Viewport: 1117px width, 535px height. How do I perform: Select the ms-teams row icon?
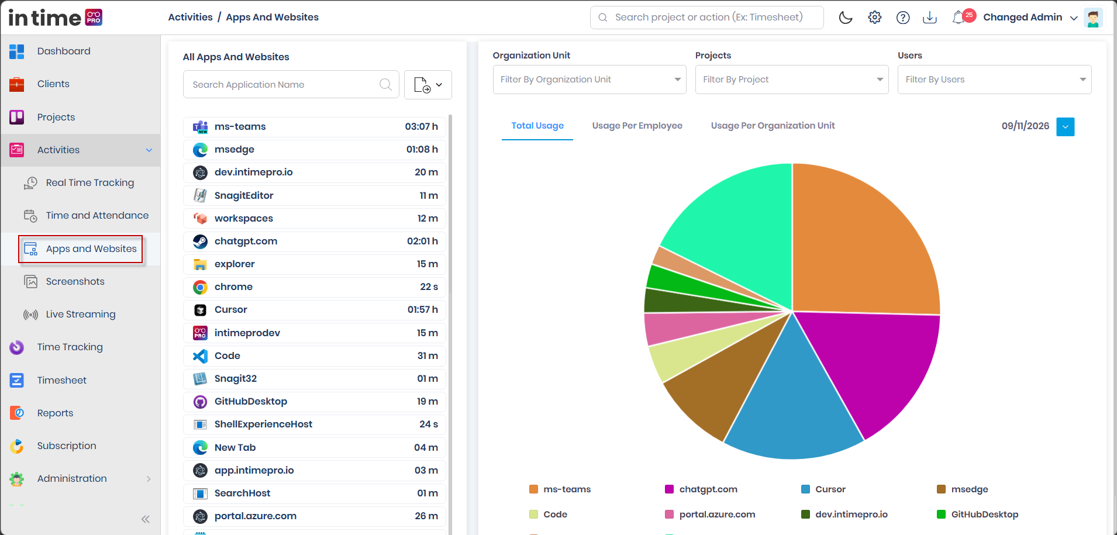coord(200,127)
